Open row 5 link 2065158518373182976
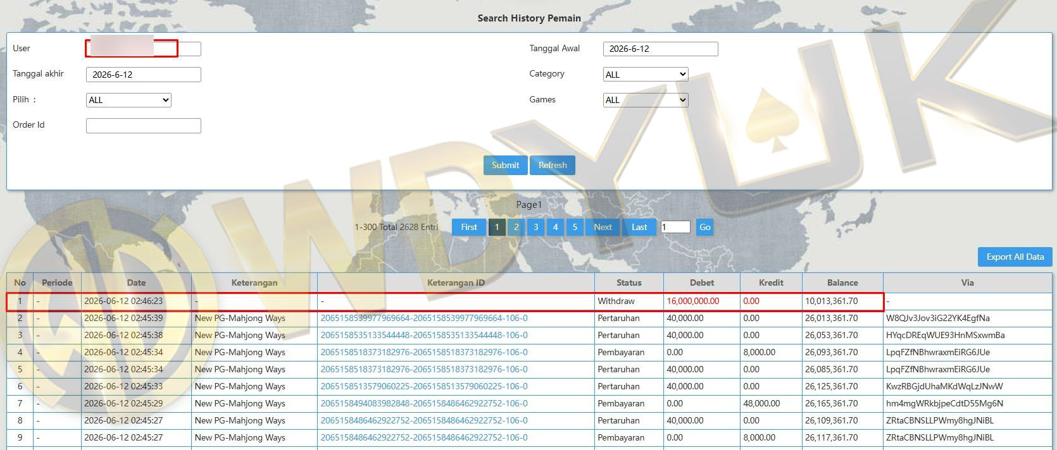 (424, 369)
